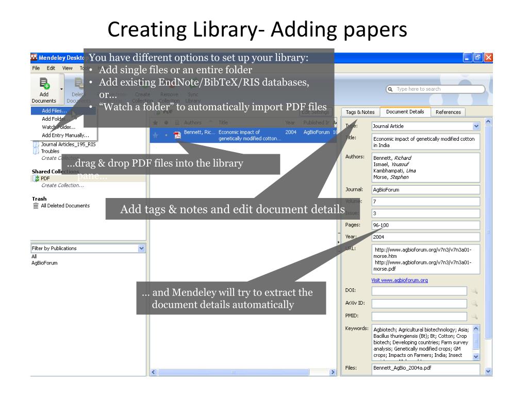The width and height of the screenshot is (528, 396).
Task: Open the Edit menu
Action: click(51, 68)
